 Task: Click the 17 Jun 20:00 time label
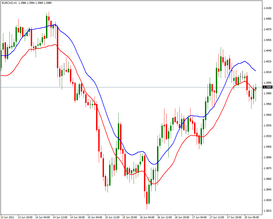click(x=234, y=217)
